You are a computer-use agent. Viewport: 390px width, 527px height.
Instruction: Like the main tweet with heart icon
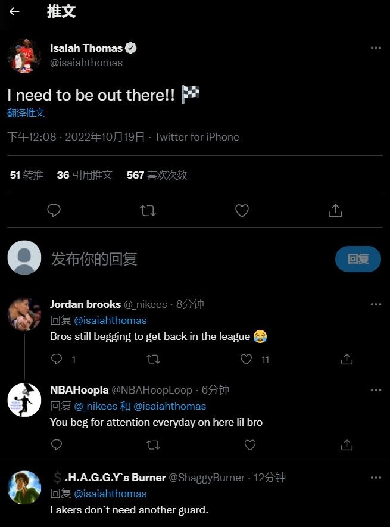[242, 210]
